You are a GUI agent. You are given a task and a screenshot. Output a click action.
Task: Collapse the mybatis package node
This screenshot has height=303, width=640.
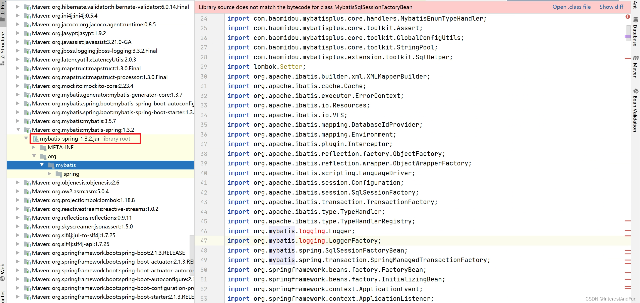pyautogui.click(x=42, y=165)
